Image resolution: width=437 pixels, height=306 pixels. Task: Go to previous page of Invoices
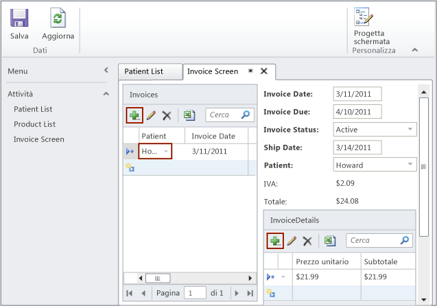[143, 293]
